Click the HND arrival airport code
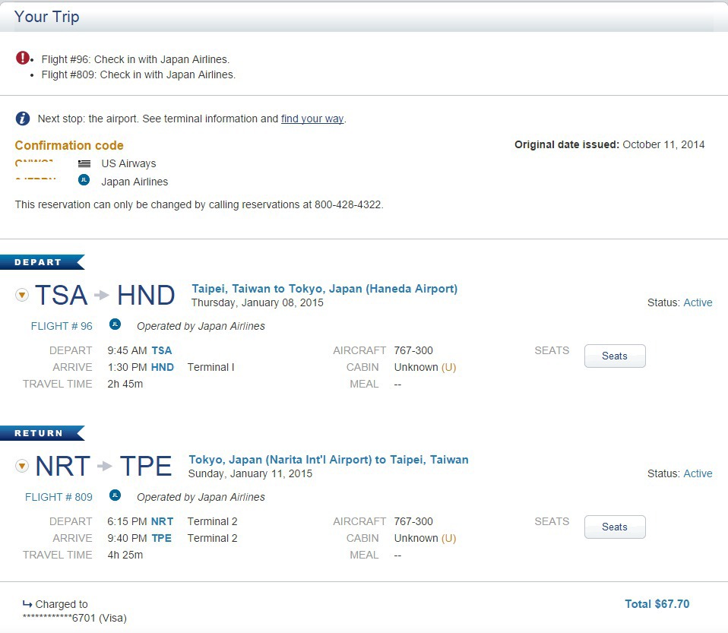The image size is (728, 633). tap(163, 367)
